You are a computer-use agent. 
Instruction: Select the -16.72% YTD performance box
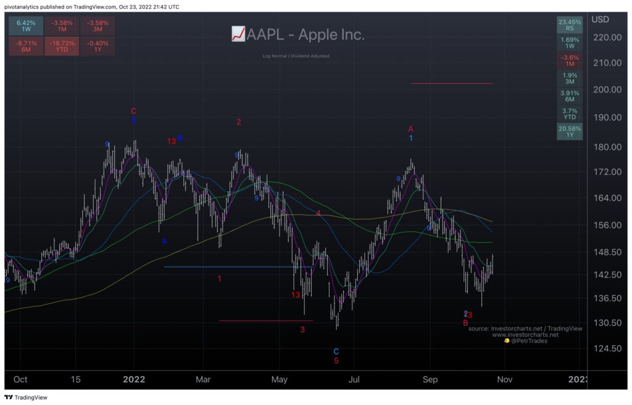[62, 46]
